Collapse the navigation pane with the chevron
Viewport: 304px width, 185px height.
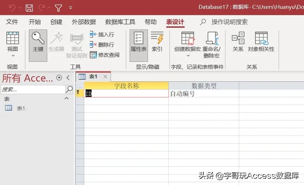point(68,78)
